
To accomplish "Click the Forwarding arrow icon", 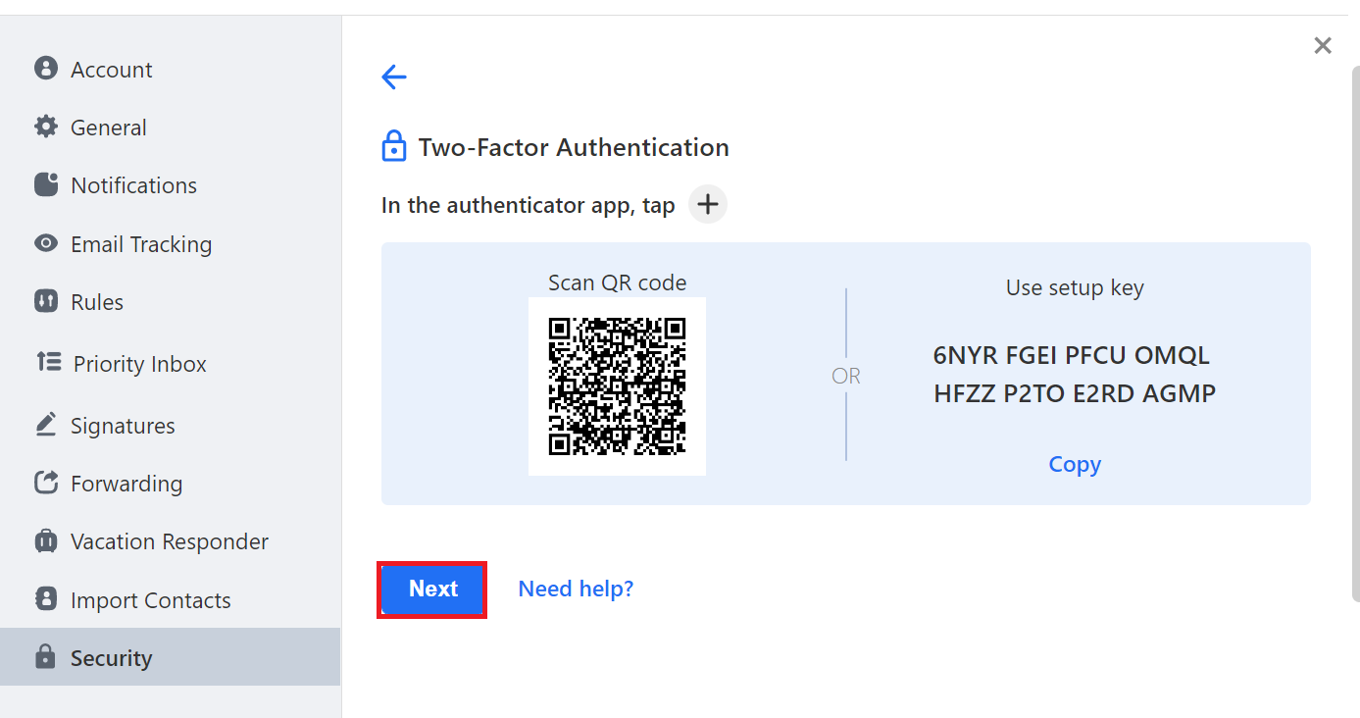I will pos(46,482).
